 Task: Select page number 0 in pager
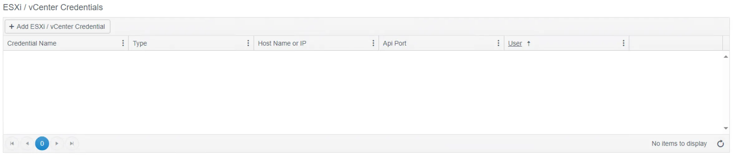pos(42,144)
